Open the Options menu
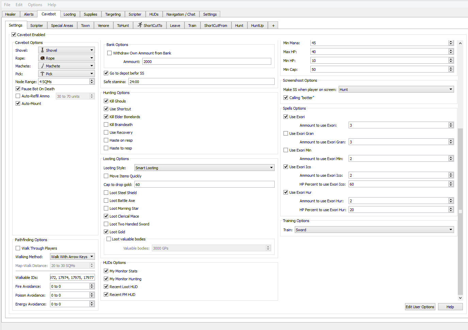The height and width of the screenshot is (330, 468). 35,5
